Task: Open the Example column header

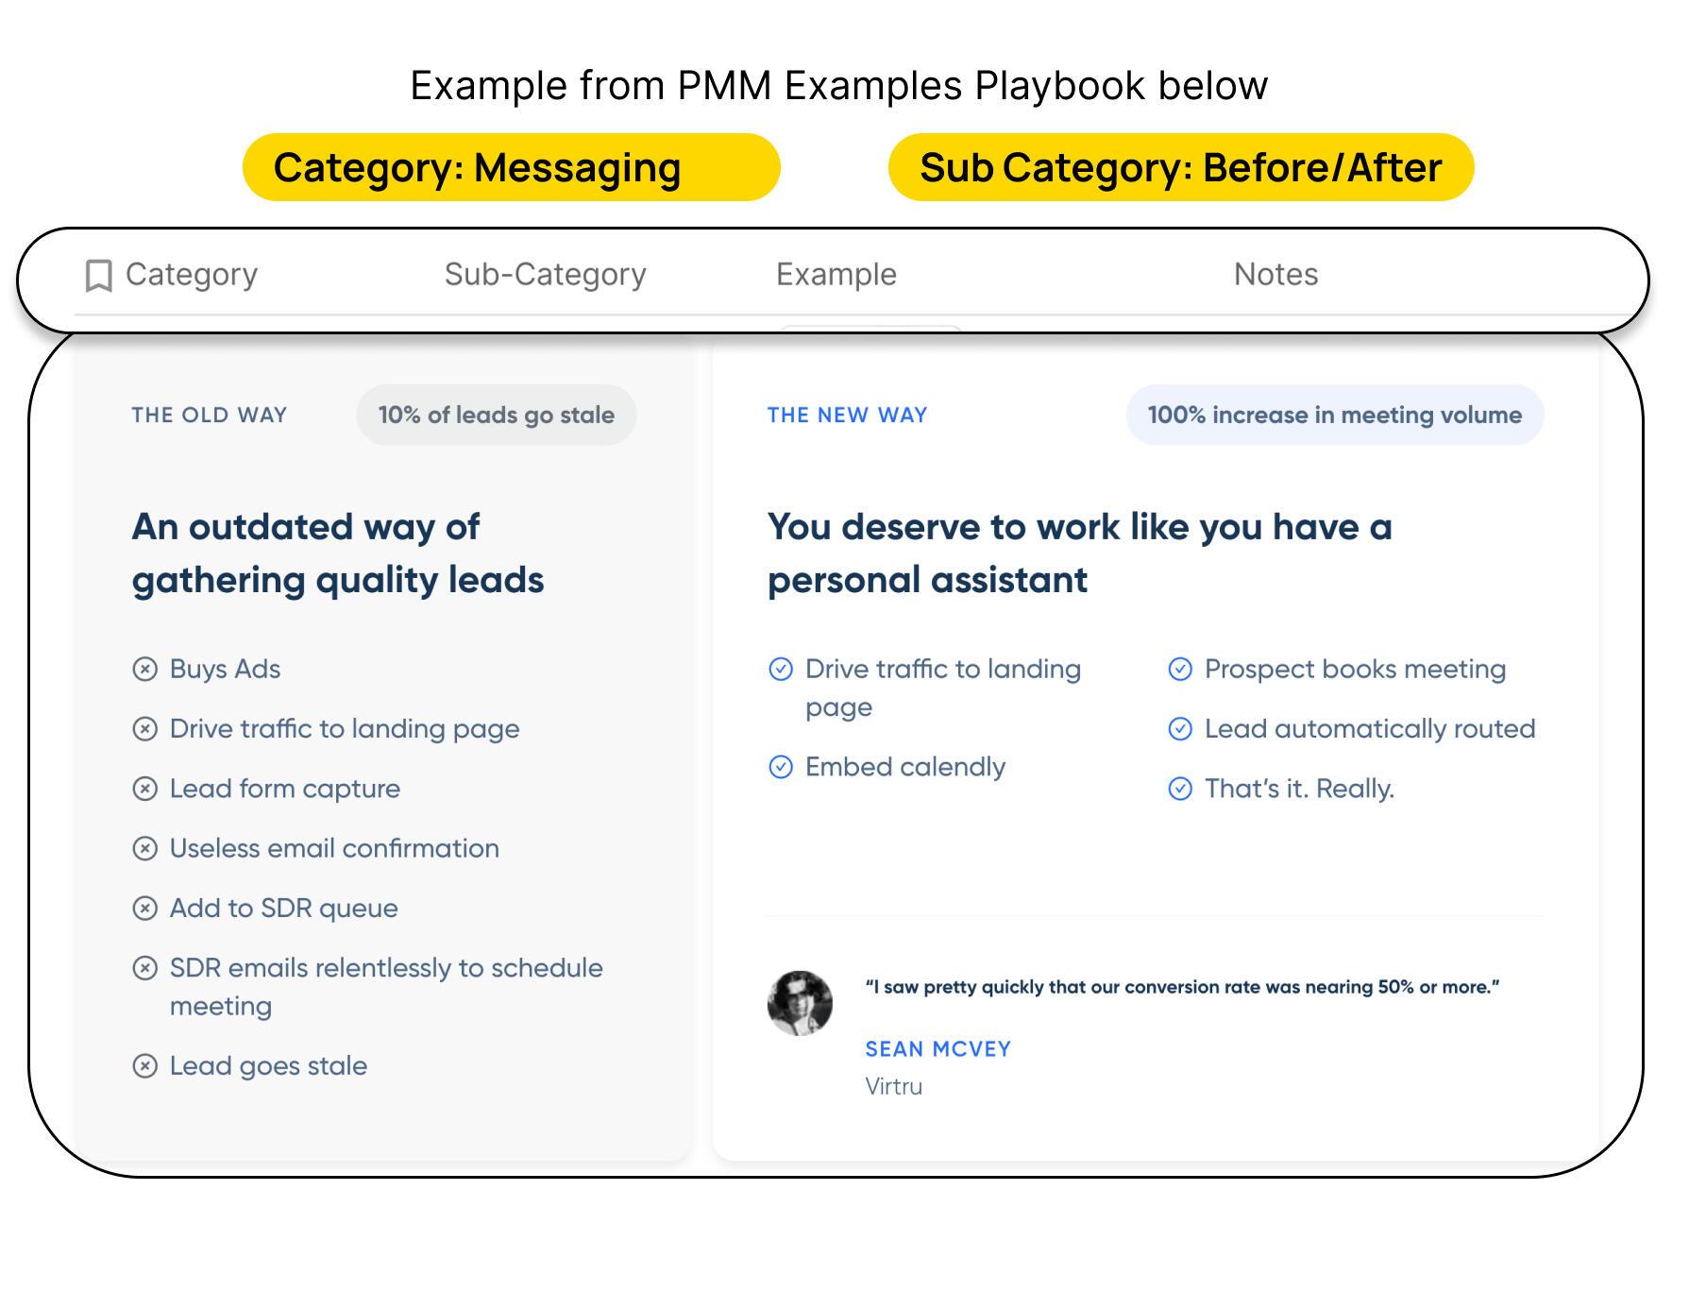Action: 836,275
